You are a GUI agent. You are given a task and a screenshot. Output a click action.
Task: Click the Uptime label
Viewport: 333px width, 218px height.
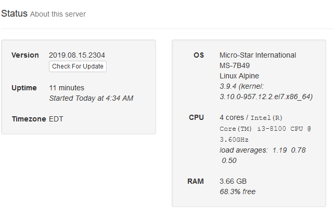[x=24, y=88]
